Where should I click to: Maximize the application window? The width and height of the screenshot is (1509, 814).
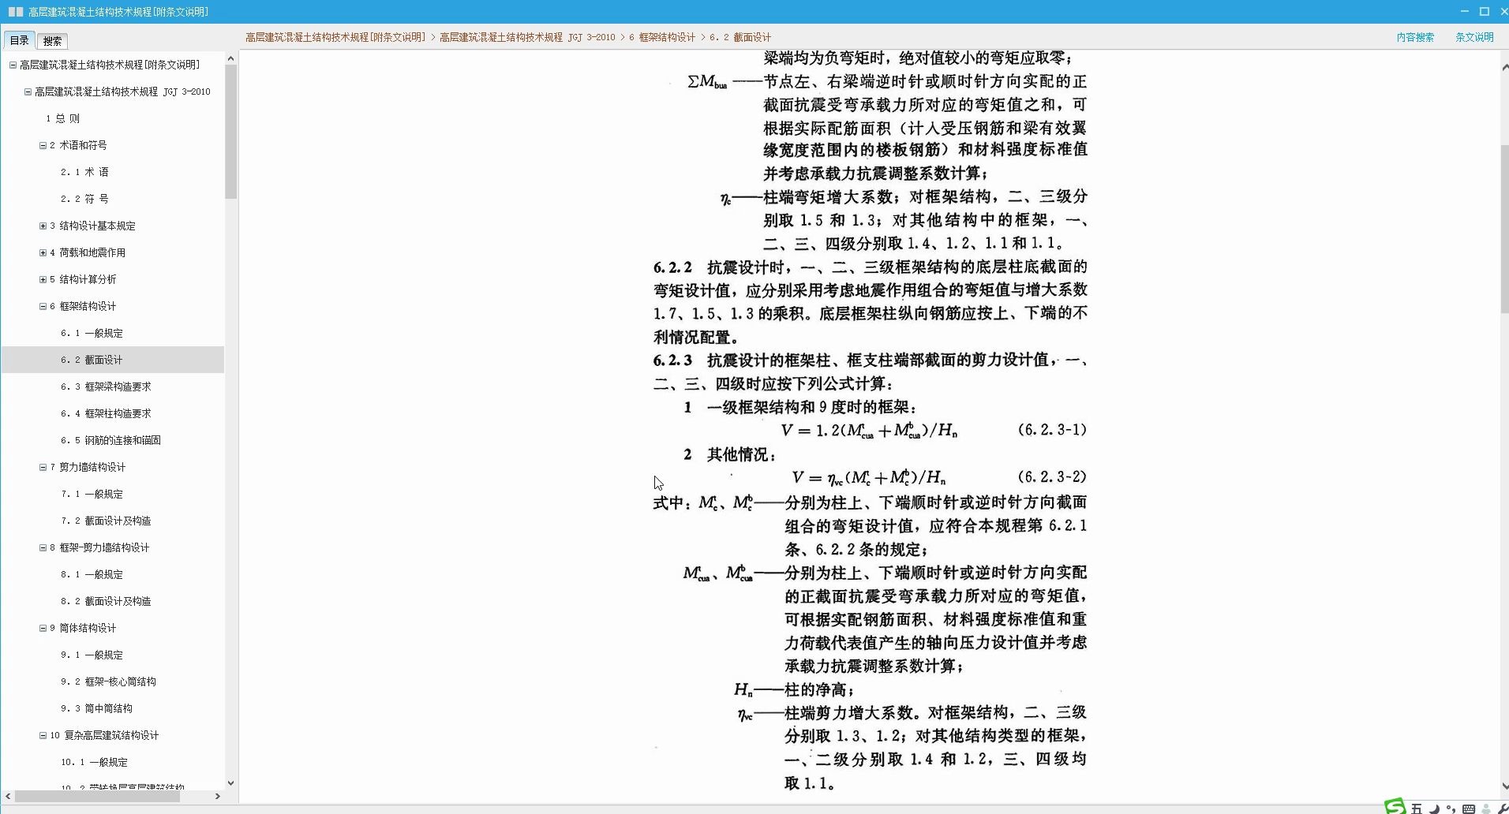[1484, 11]
